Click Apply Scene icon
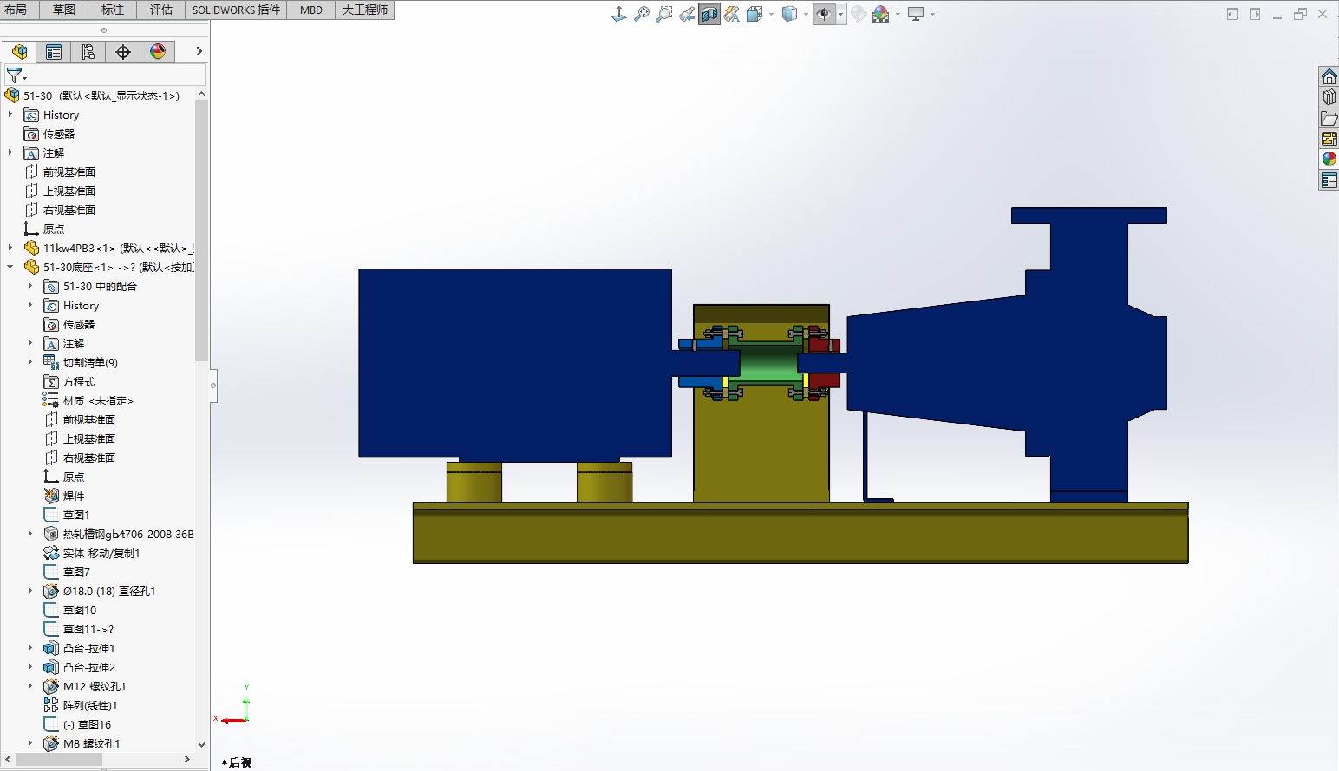 (881, 14)
